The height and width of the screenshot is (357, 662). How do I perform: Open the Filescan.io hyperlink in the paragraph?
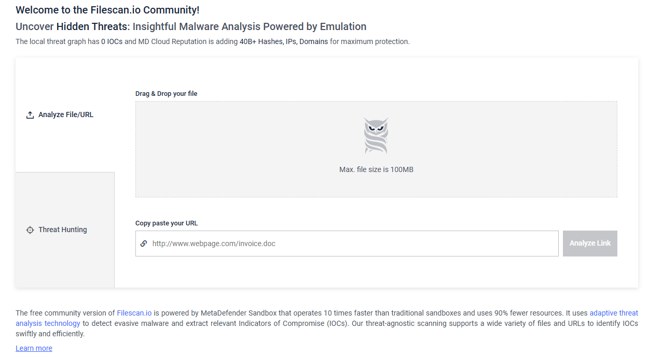(134, 313)
